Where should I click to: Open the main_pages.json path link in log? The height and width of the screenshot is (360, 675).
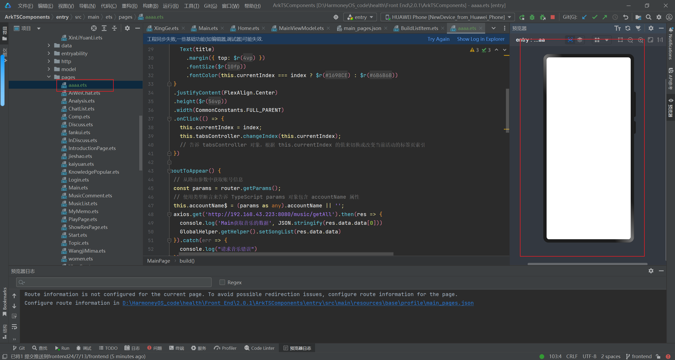pyautogui.click(x=298, y=303)
